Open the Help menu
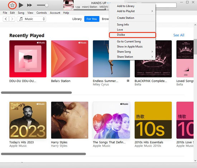 66,13
